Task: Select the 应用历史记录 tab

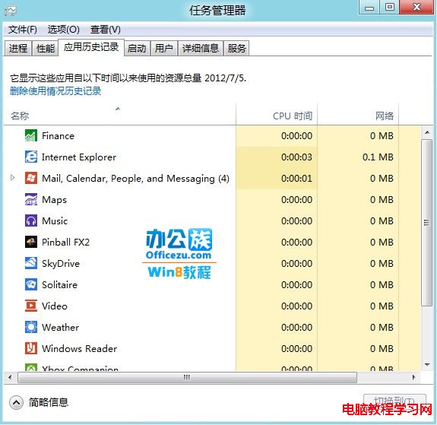Action: click(91, 47)
